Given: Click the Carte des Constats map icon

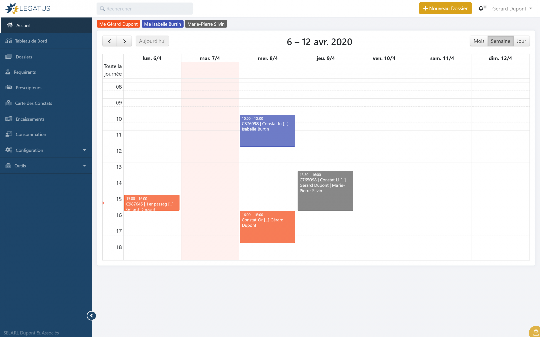Looking at the screenshot, I should click(9, 103).
